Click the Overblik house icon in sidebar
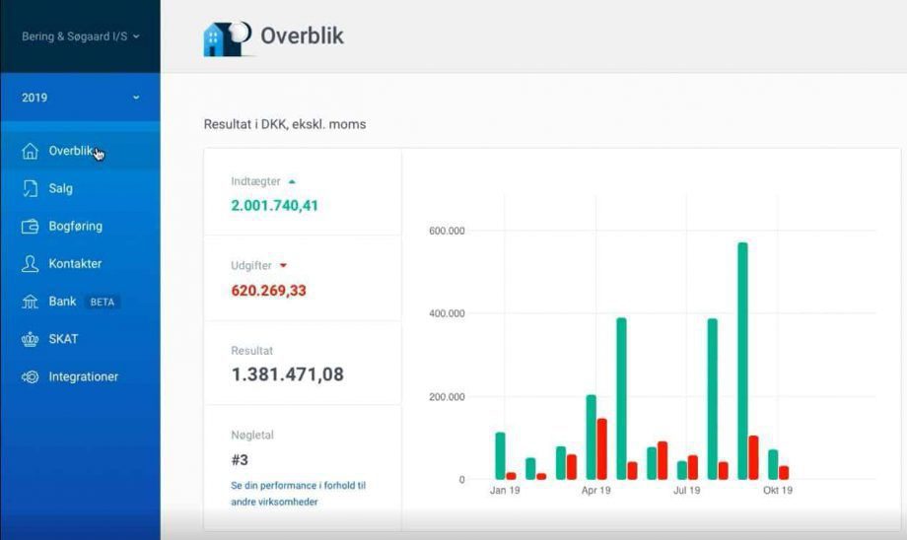Screen dimensions: 907x540 point(30,151)
